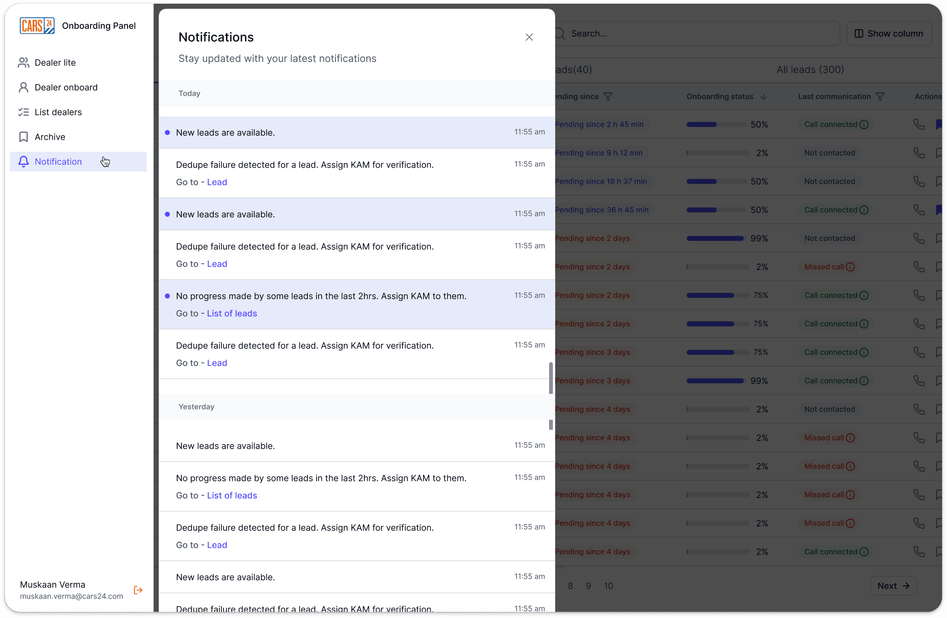Select Notification in sidebar
Screen dimensions: 947x618
[78, 162]
